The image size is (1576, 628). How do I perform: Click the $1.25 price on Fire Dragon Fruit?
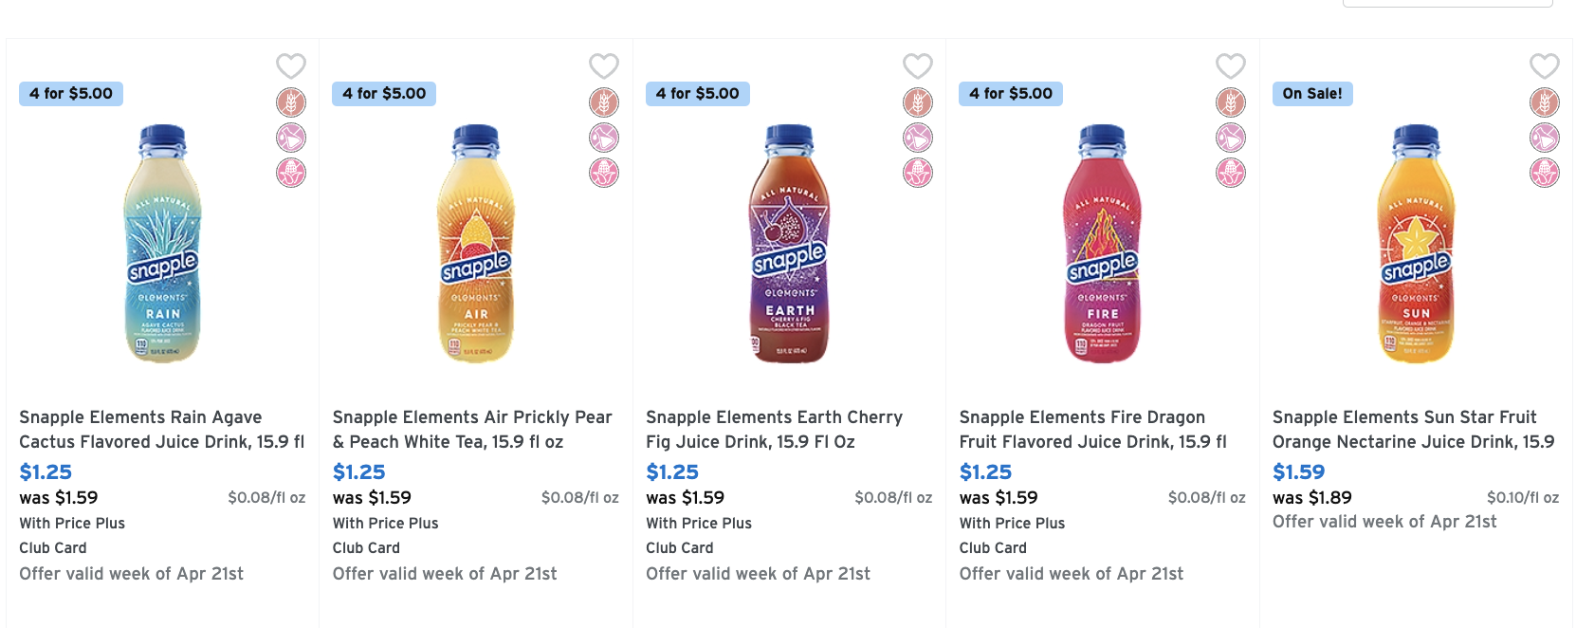985,471
